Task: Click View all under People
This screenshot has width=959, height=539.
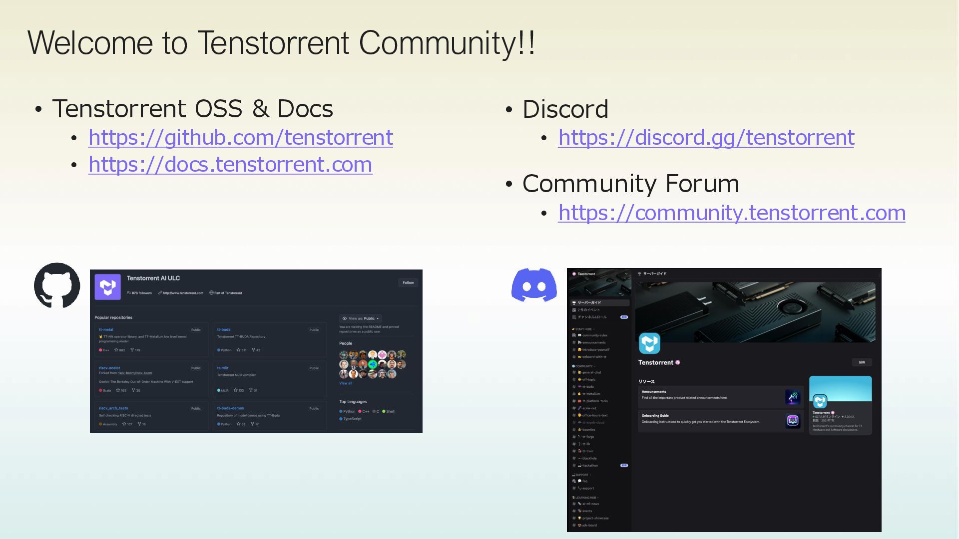Action: coord(346,383)
